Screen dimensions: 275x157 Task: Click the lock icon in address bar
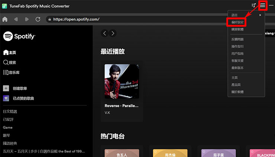coord(50,19)
